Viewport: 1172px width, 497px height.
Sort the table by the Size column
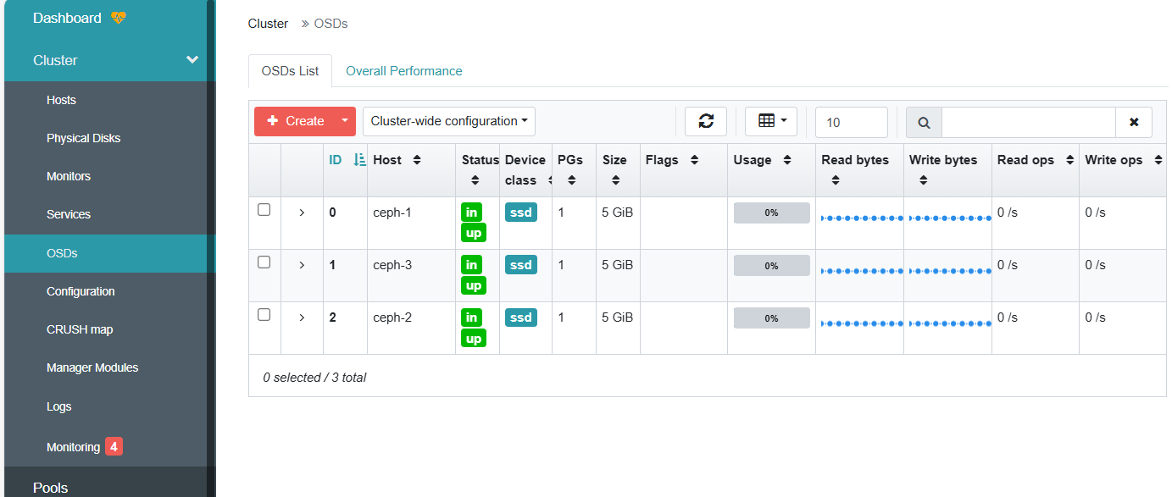(615, 180)
